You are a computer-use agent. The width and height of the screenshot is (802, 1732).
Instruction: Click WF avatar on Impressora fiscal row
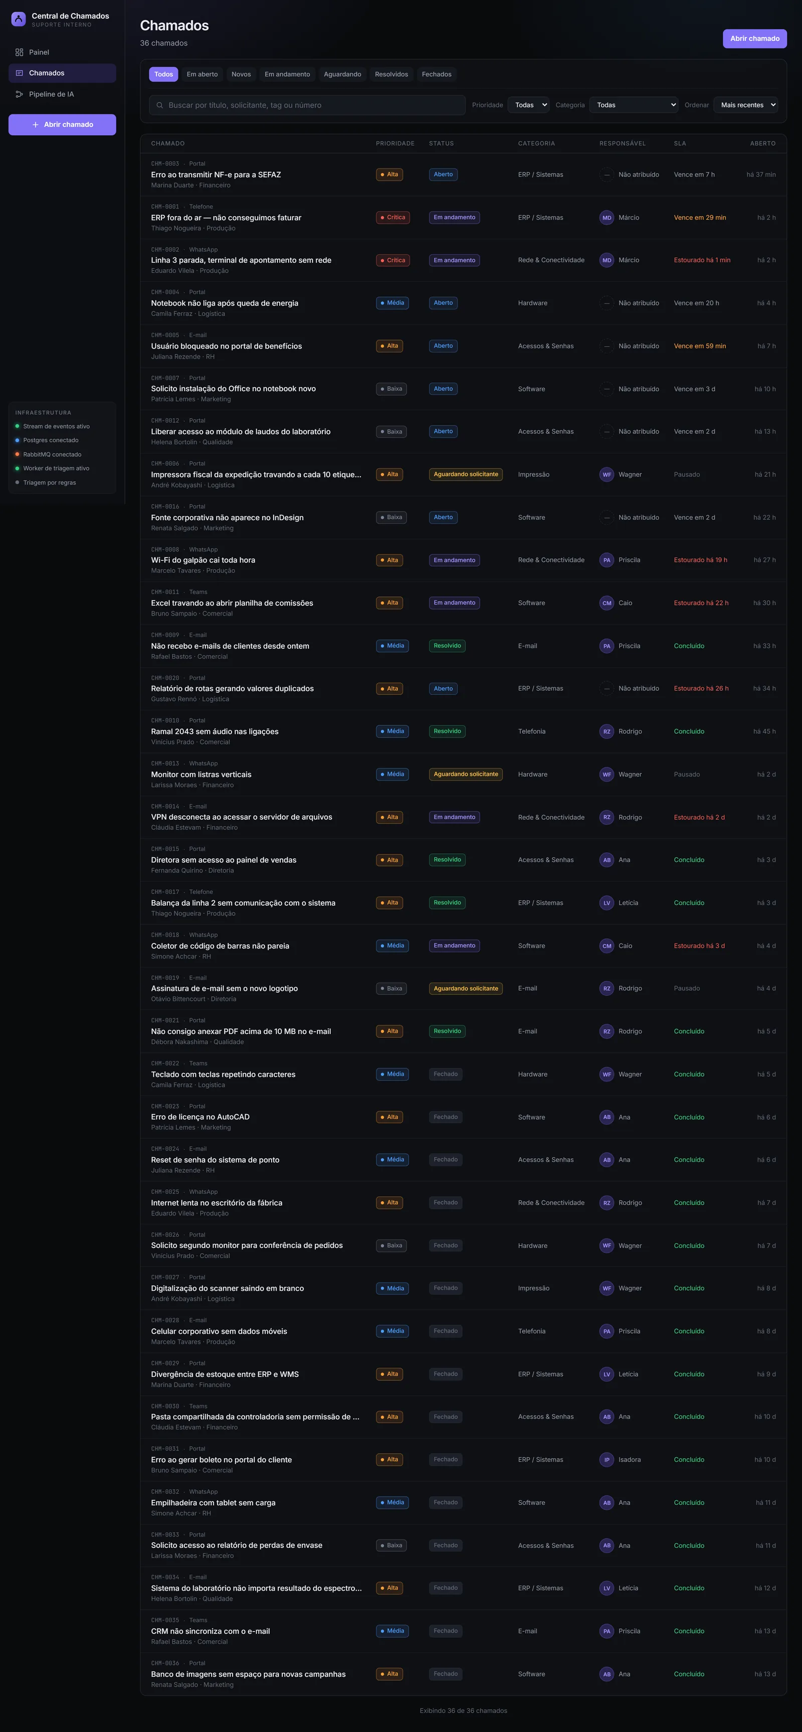coord(607,475)
